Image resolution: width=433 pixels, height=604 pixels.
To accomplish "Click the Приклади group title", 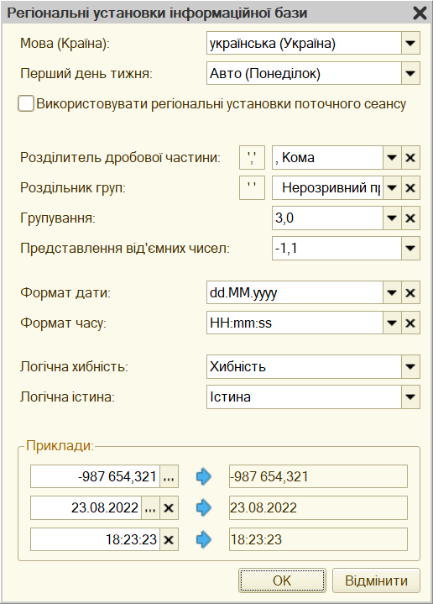I will [x=60, y=446].
